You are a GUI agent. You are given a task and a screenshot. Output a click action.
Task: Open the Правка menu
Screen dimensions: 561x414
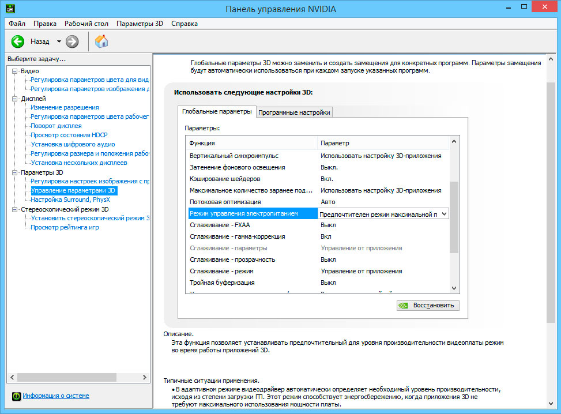click(x=45, y=24)
